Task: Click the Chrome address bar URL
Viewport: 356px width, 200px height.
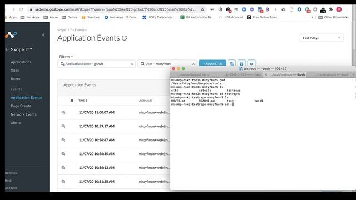Action: pyautogui.click(x=115, y=9)
